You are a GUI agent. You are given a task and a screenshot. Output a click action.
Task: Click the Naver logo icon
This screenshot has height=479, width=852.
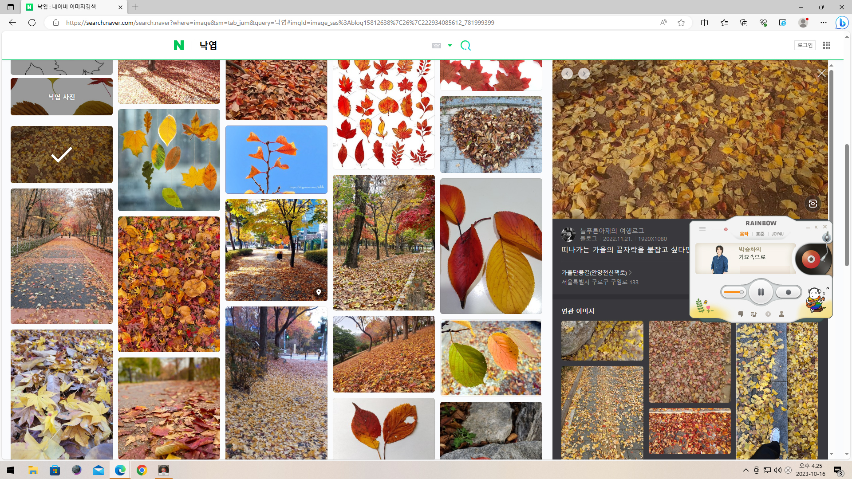pos(178,45)
